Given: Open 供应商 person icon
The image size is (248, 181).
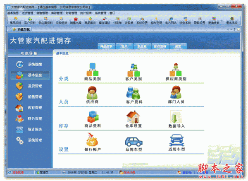Looking at the screenshot, I should 92,95.
